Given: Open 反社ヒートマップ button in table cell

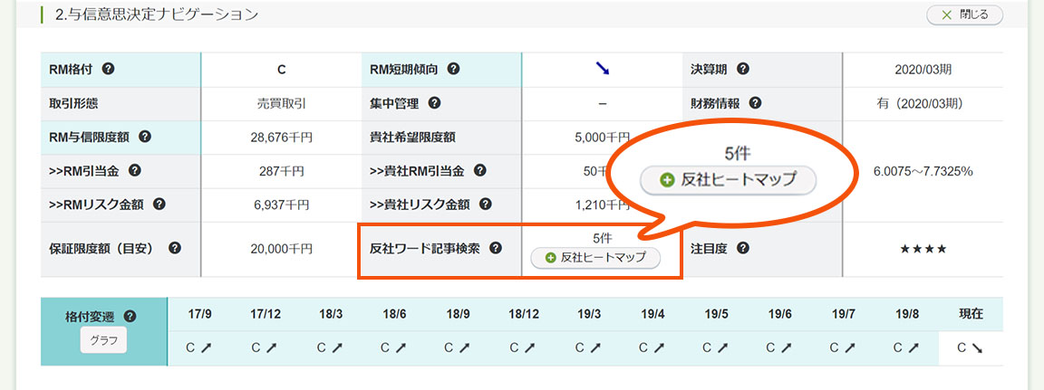Looking at the screenshot, I should 595,258.
